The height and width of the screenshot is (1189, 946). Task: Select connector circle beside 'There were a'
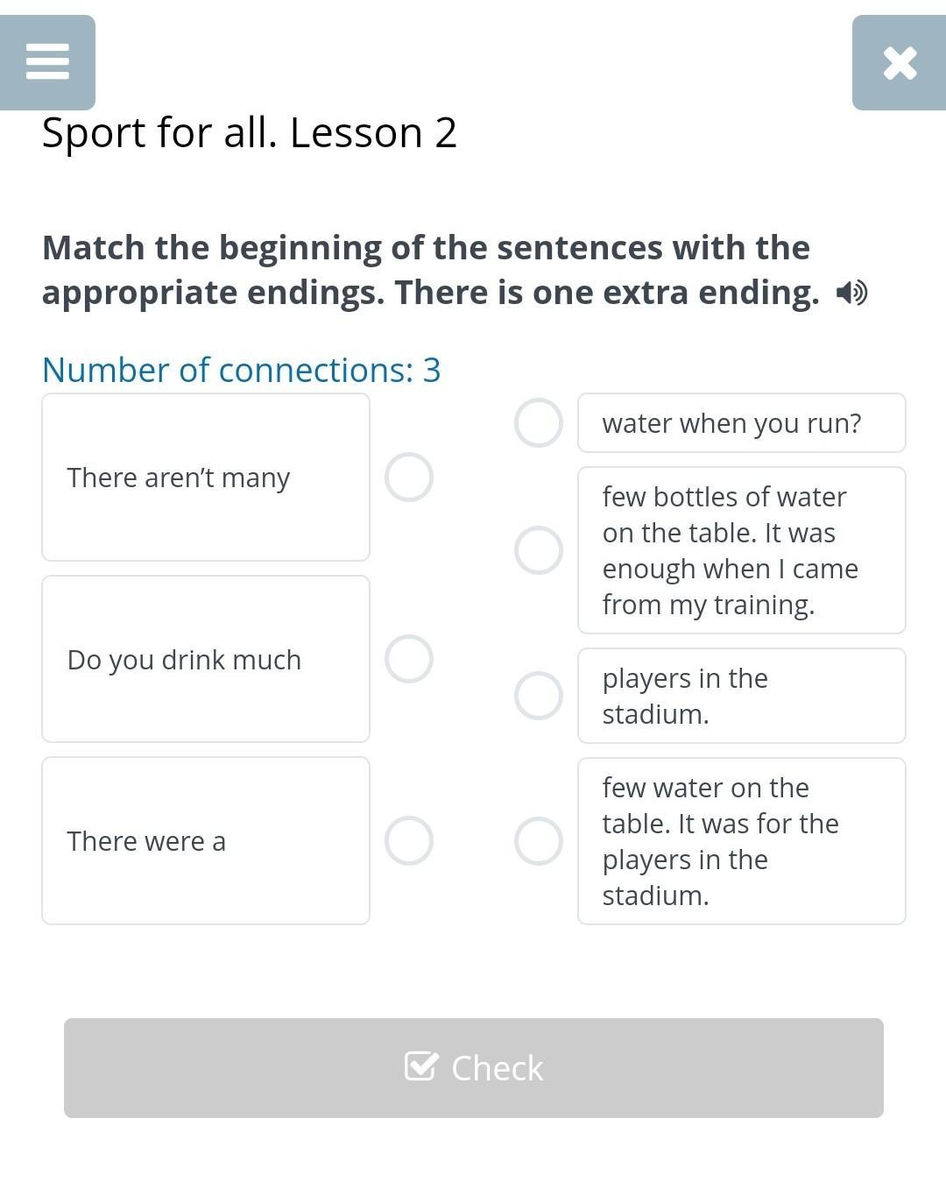tap(409, 841)
